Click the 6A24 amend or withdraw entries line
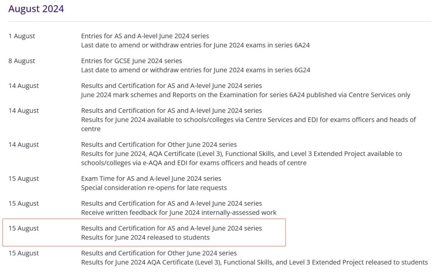This screenshot has width=441, height=275. pyautogui.click(x=195, y=45)
